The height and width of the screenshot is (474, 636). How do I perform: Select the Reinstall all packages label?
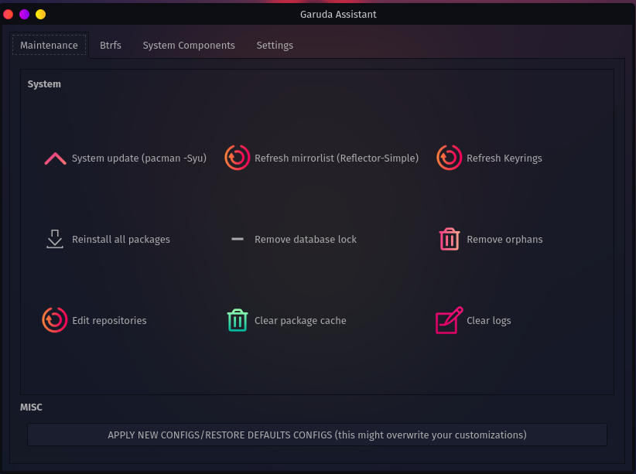pyautogui.click(x=121, y=239)
